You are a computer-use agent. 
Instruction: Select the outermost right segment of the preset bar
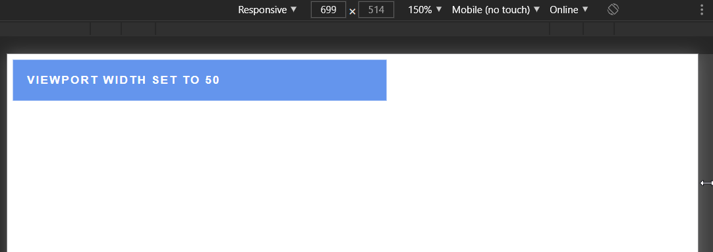pyautogui.click(x=664, y=28)
